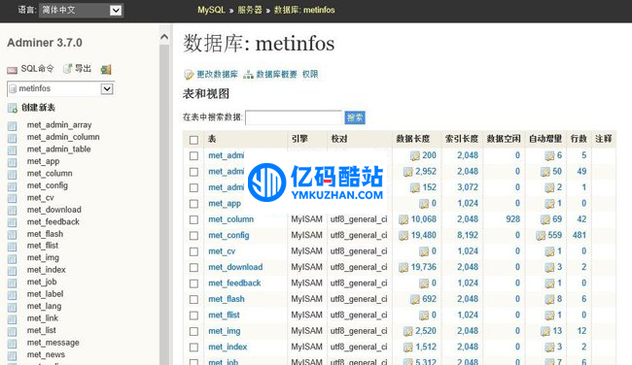Select met_news in the sidebar

pyautogui.click(x=46, y=354)
